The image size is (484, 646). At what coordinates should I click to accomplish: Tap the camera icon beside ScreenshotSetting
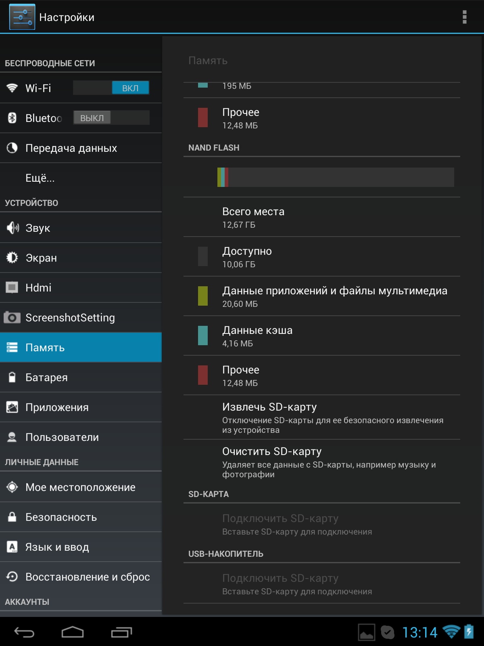coord(12,318)
